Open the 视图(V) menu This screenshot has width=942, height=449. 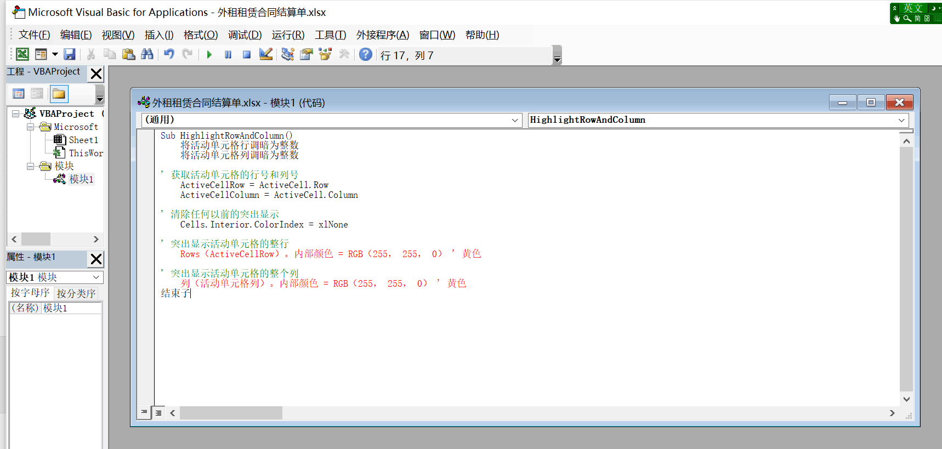(118, 35)
